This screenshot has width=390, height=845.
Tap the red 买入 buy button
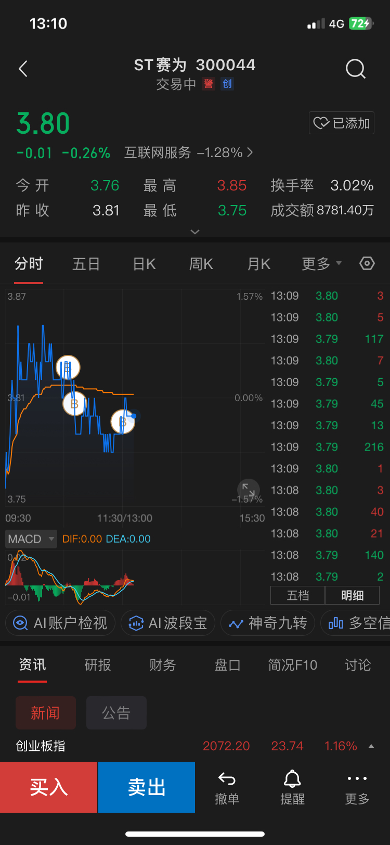click(x=49, y=787)
